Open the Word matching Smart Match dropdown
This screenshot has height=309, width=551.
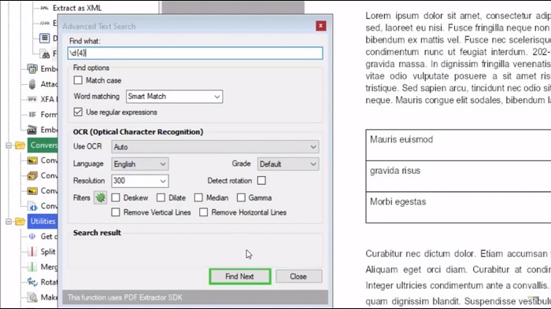click(x=174, y=97)
